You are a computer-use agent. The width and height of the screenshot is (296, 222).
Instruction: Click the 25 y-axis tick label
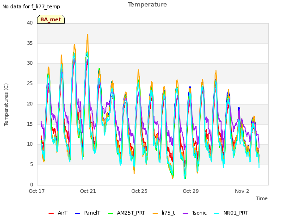(30, 83)
